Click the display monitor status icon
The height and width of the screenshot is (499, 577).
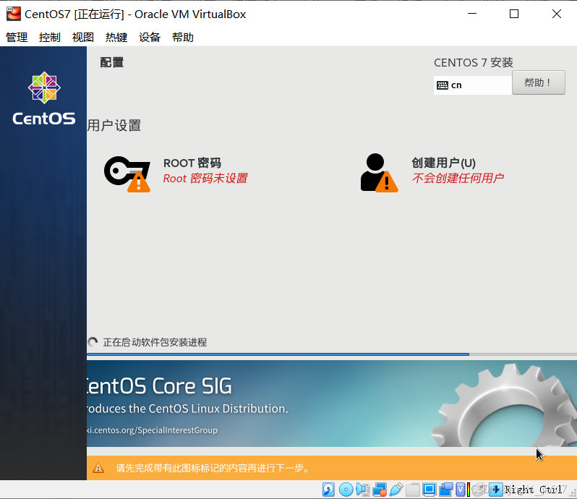(429, 490)
